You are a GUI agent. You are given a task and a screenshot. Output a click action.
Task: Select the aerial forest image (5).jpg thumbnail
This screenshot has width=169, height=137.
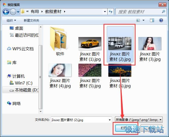tap(90, 70)
